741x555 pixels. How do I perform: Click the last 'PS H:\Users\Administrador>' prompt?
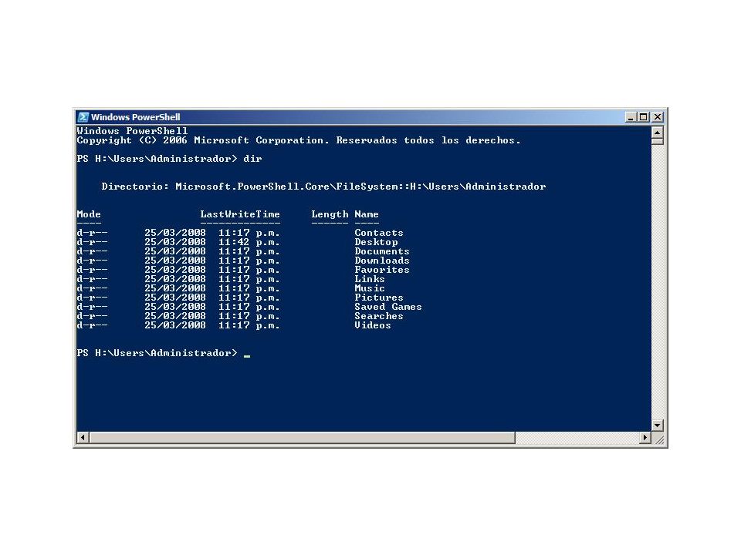point(157,353)
